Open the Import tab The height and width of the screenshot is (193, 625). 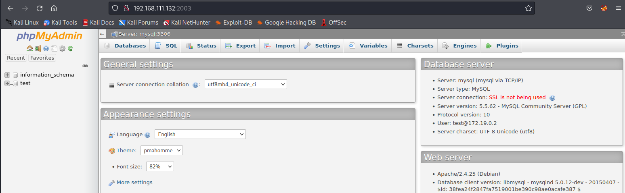[280, 46]
